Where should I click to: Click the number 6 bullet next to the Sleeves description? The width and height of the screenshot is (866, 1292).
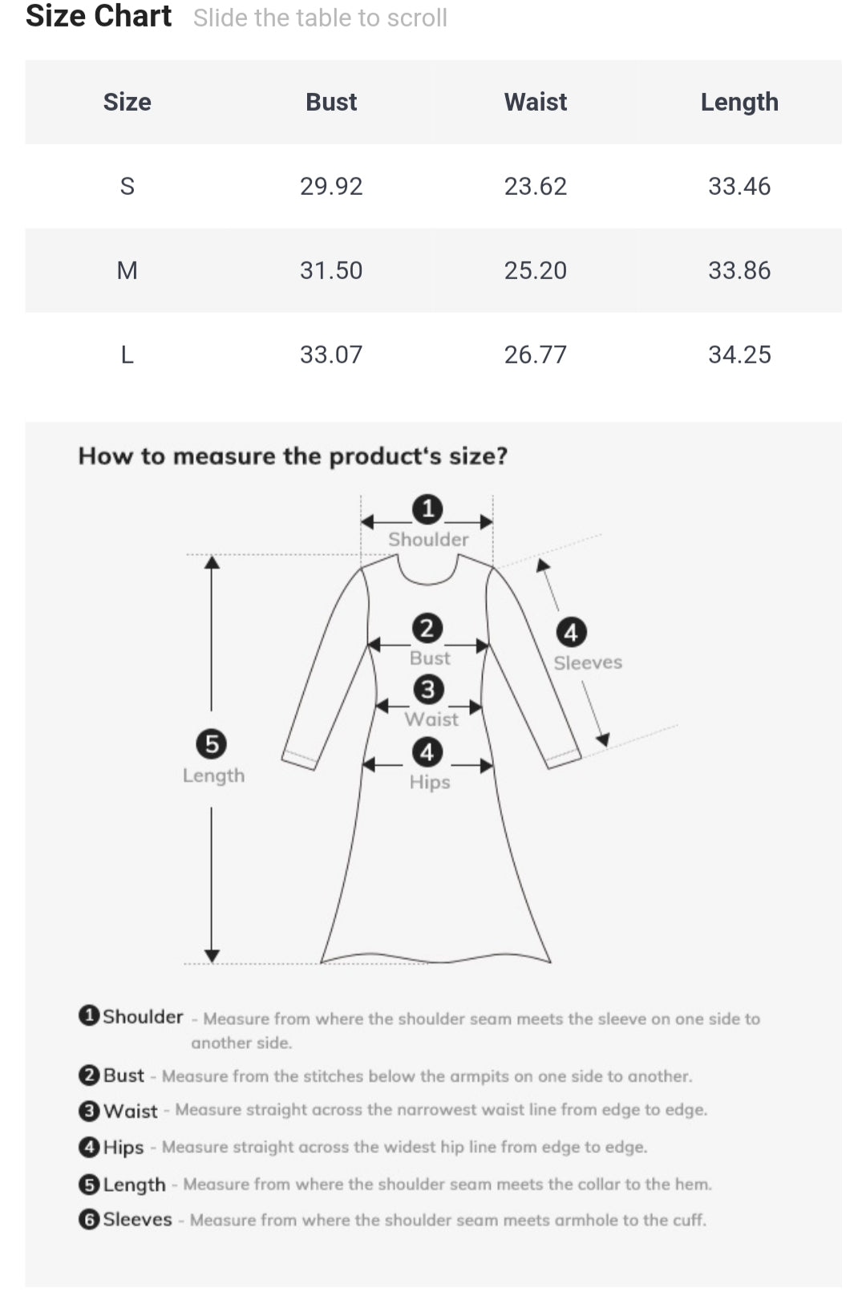pyautogui.click(x=89, y=1220)
